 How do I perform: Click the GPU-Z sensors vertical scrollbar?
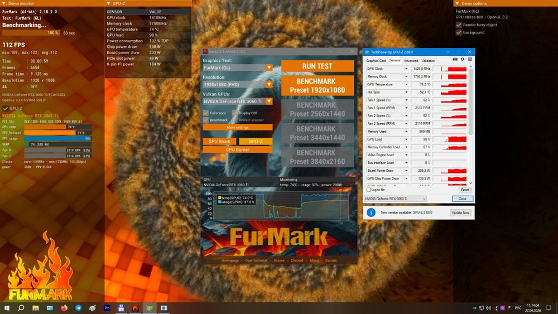(470, 124)
